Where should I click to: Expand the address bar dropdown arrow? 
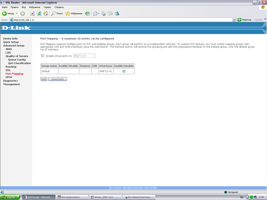234,20
